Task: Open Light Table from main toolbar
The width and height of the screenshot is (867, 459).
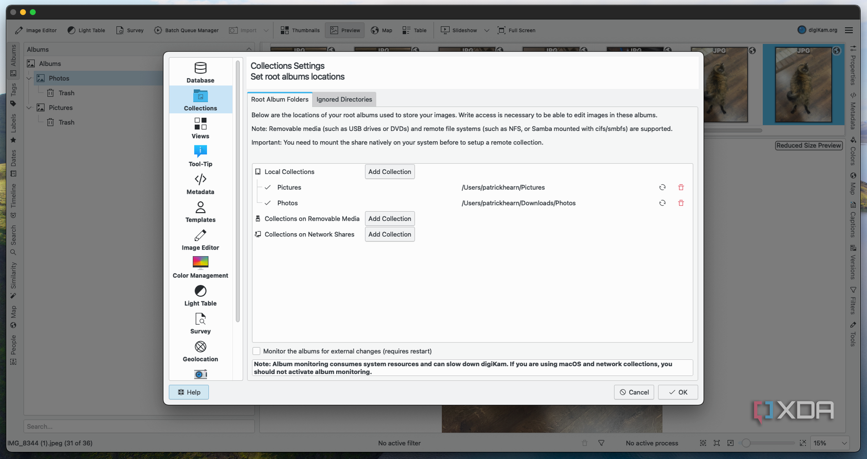Action: [86, 30]
